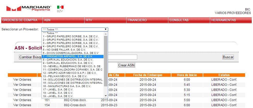Screen dimensions: 253x108
Task: Open the ASN menu
Action: tap(64, 20)
